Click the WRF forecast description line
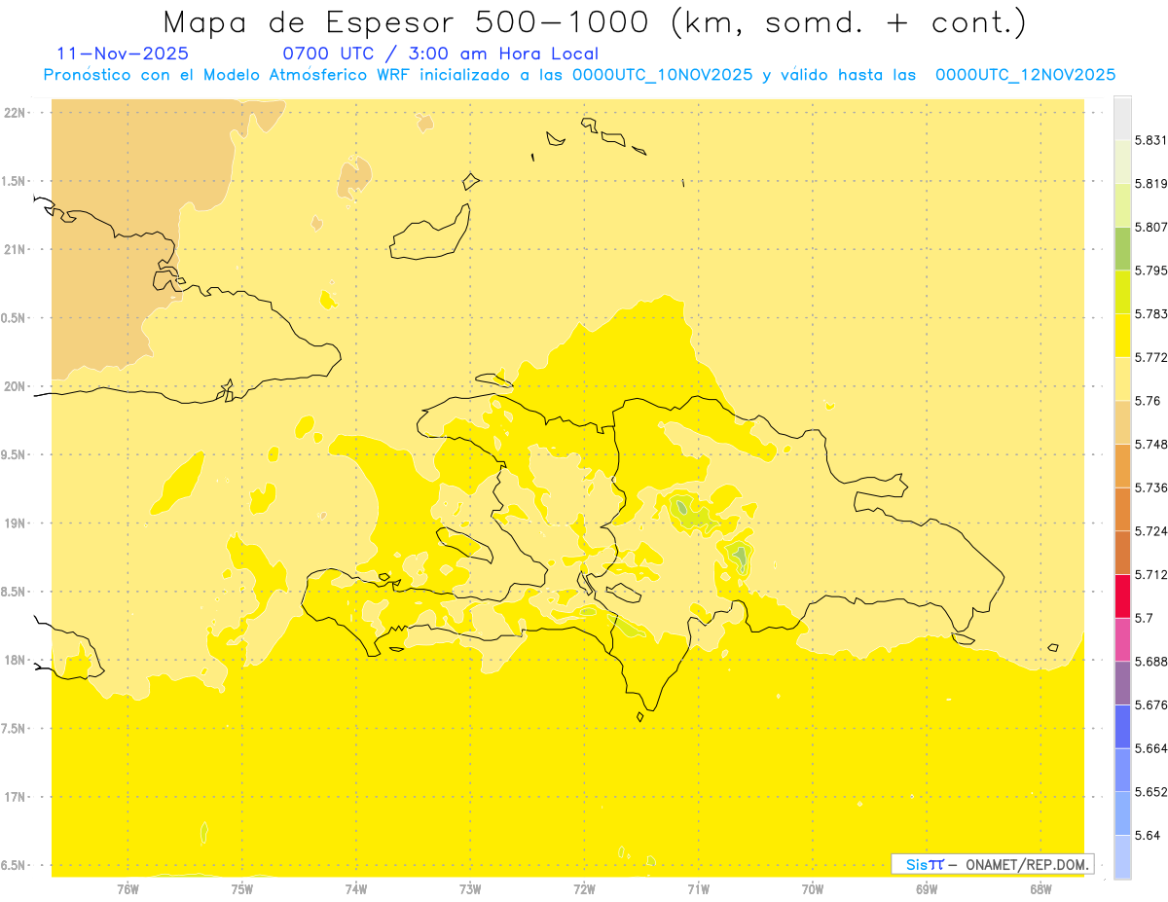This screenshot has height=902, width=1168. tap(579, 75)
